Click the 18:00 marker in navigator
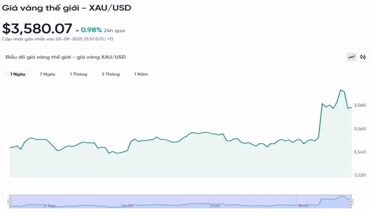The width and height of the screenshot is (371, 212). (x=303, y=206)
